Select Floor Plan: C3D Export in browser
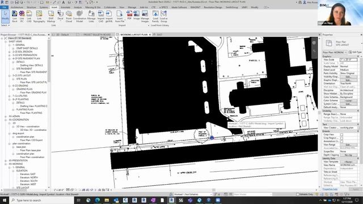 (31, 140)
